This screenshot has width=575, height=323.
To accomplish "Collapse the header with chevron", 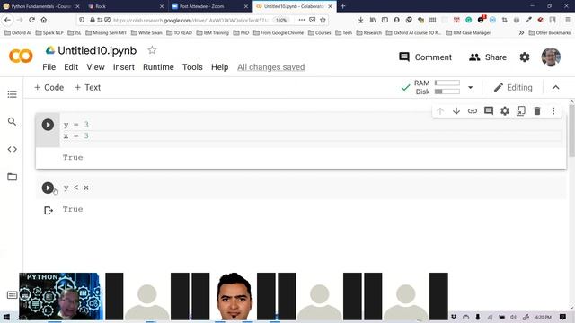I will click(555, 88).
